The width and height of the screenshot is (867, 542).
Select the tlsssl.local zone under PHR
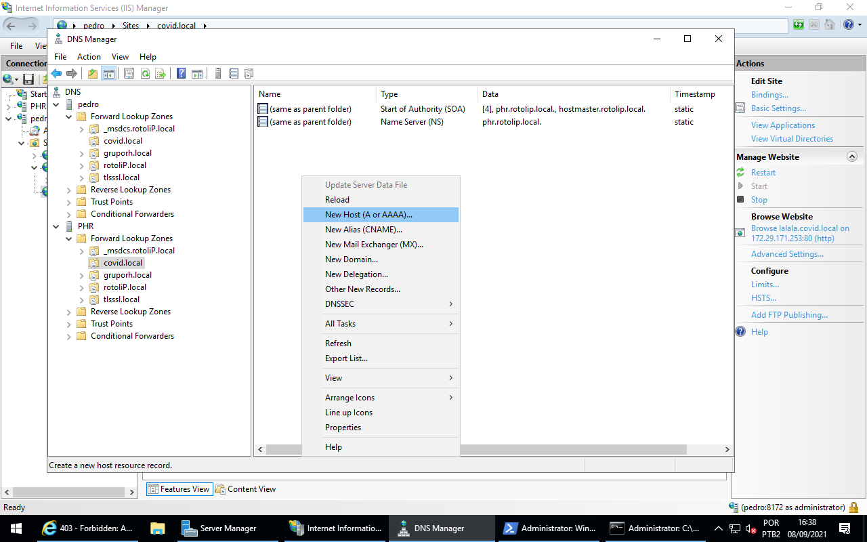click(x=121, y=299)
